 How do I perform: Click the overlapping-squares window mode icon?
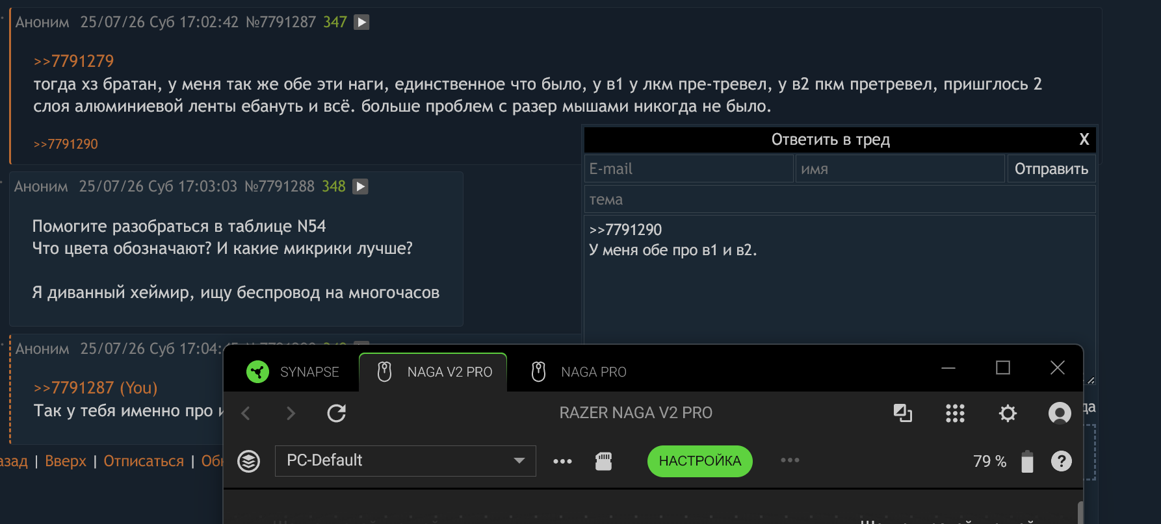point(903,413)
